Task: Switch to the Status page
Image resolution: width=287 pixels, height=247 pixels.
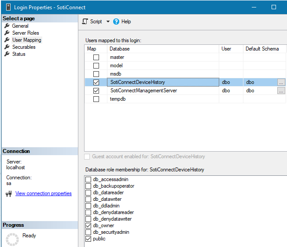Action: tap(18, 54)
